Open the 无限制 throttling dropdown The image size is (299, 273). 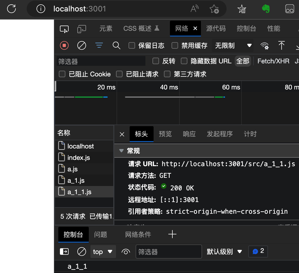[233, 45]
